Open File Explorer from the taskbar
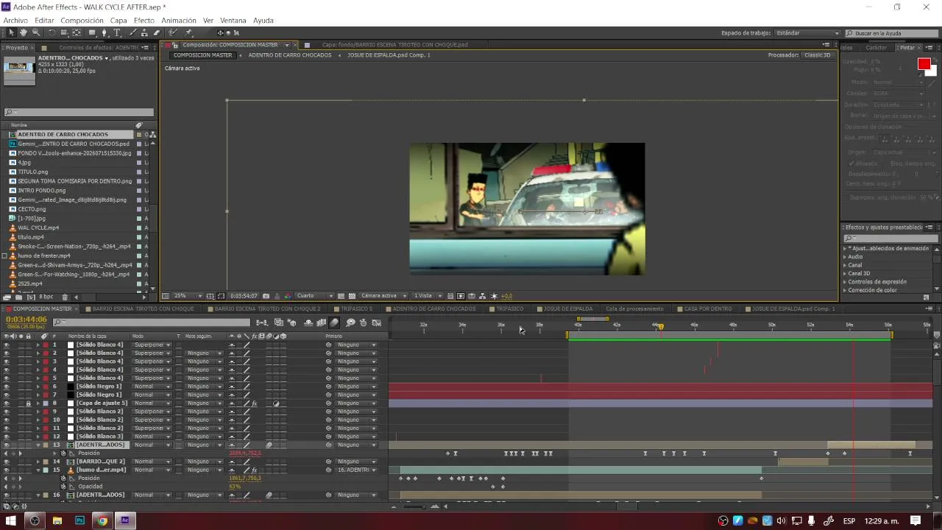Image resolution: width=942 pixels, height=530 pixels. 57,520
